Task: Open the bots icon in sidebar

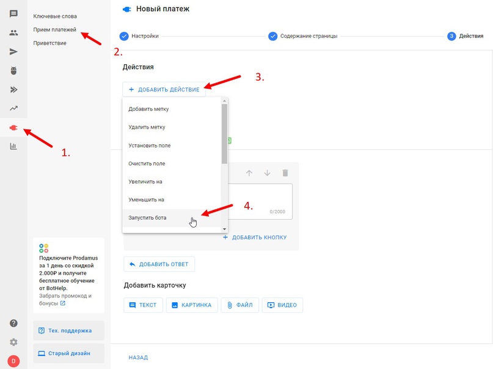Action: 13,71
